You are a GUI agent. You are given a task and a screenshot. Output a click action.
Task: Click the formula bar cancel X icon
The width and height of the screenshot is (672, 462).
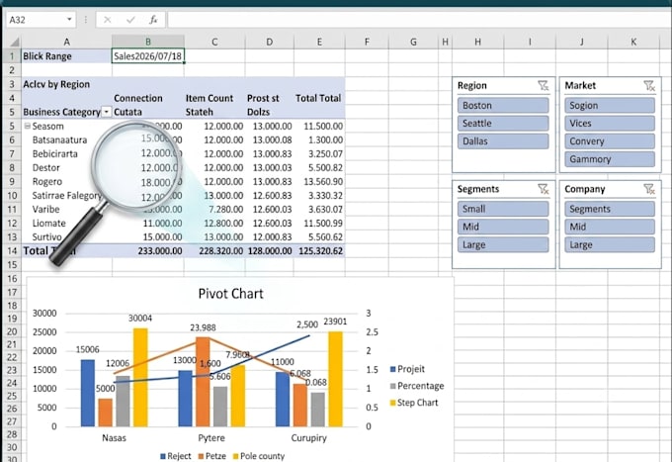pos(107,20)
